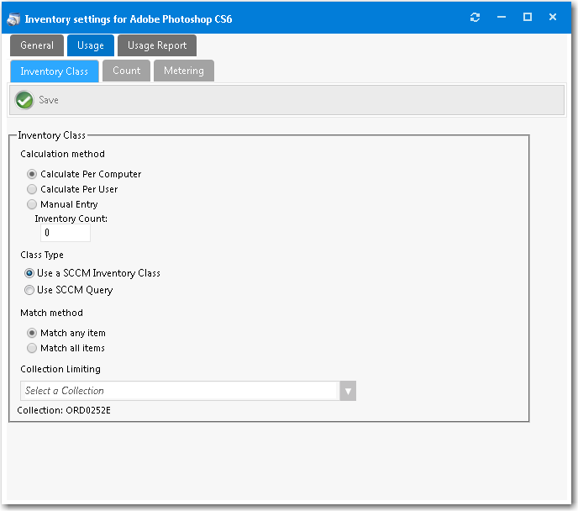Select Calculate Per User option
The width and height of the screenshot is (578, 511).
coord(33,189)
